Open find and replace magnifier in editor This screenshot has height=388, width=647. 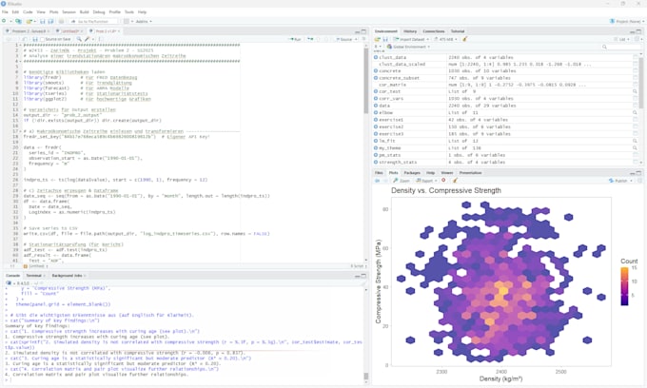click(x=79, y=39)
